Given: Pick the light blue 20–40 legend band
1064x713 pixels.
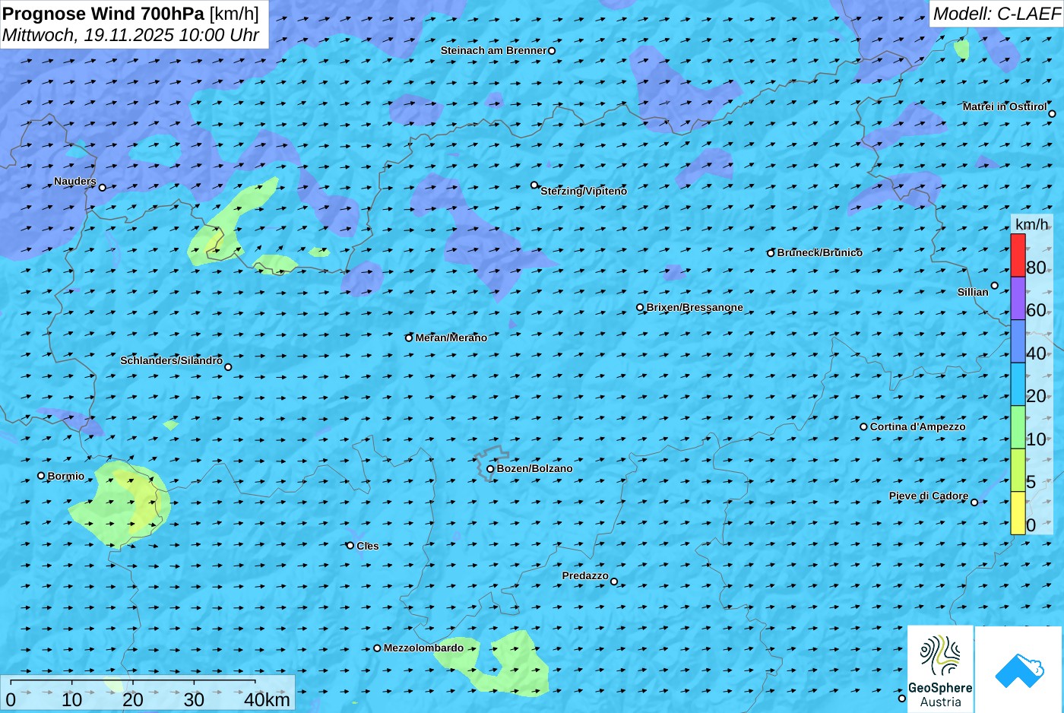Looking at the screenshot, I should pos(1018,385).
